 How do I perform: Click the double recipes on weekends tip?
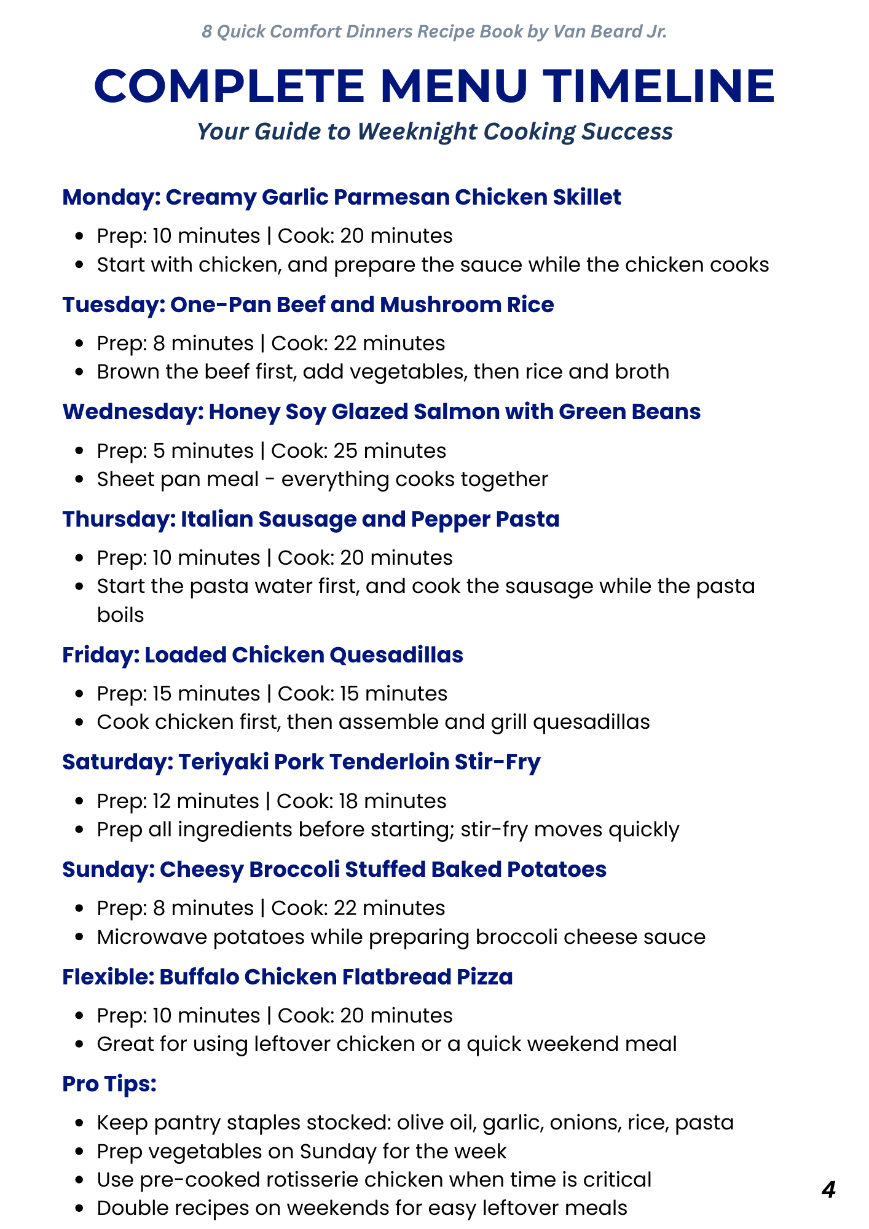pyautogui.click(x=362, y=1208)
